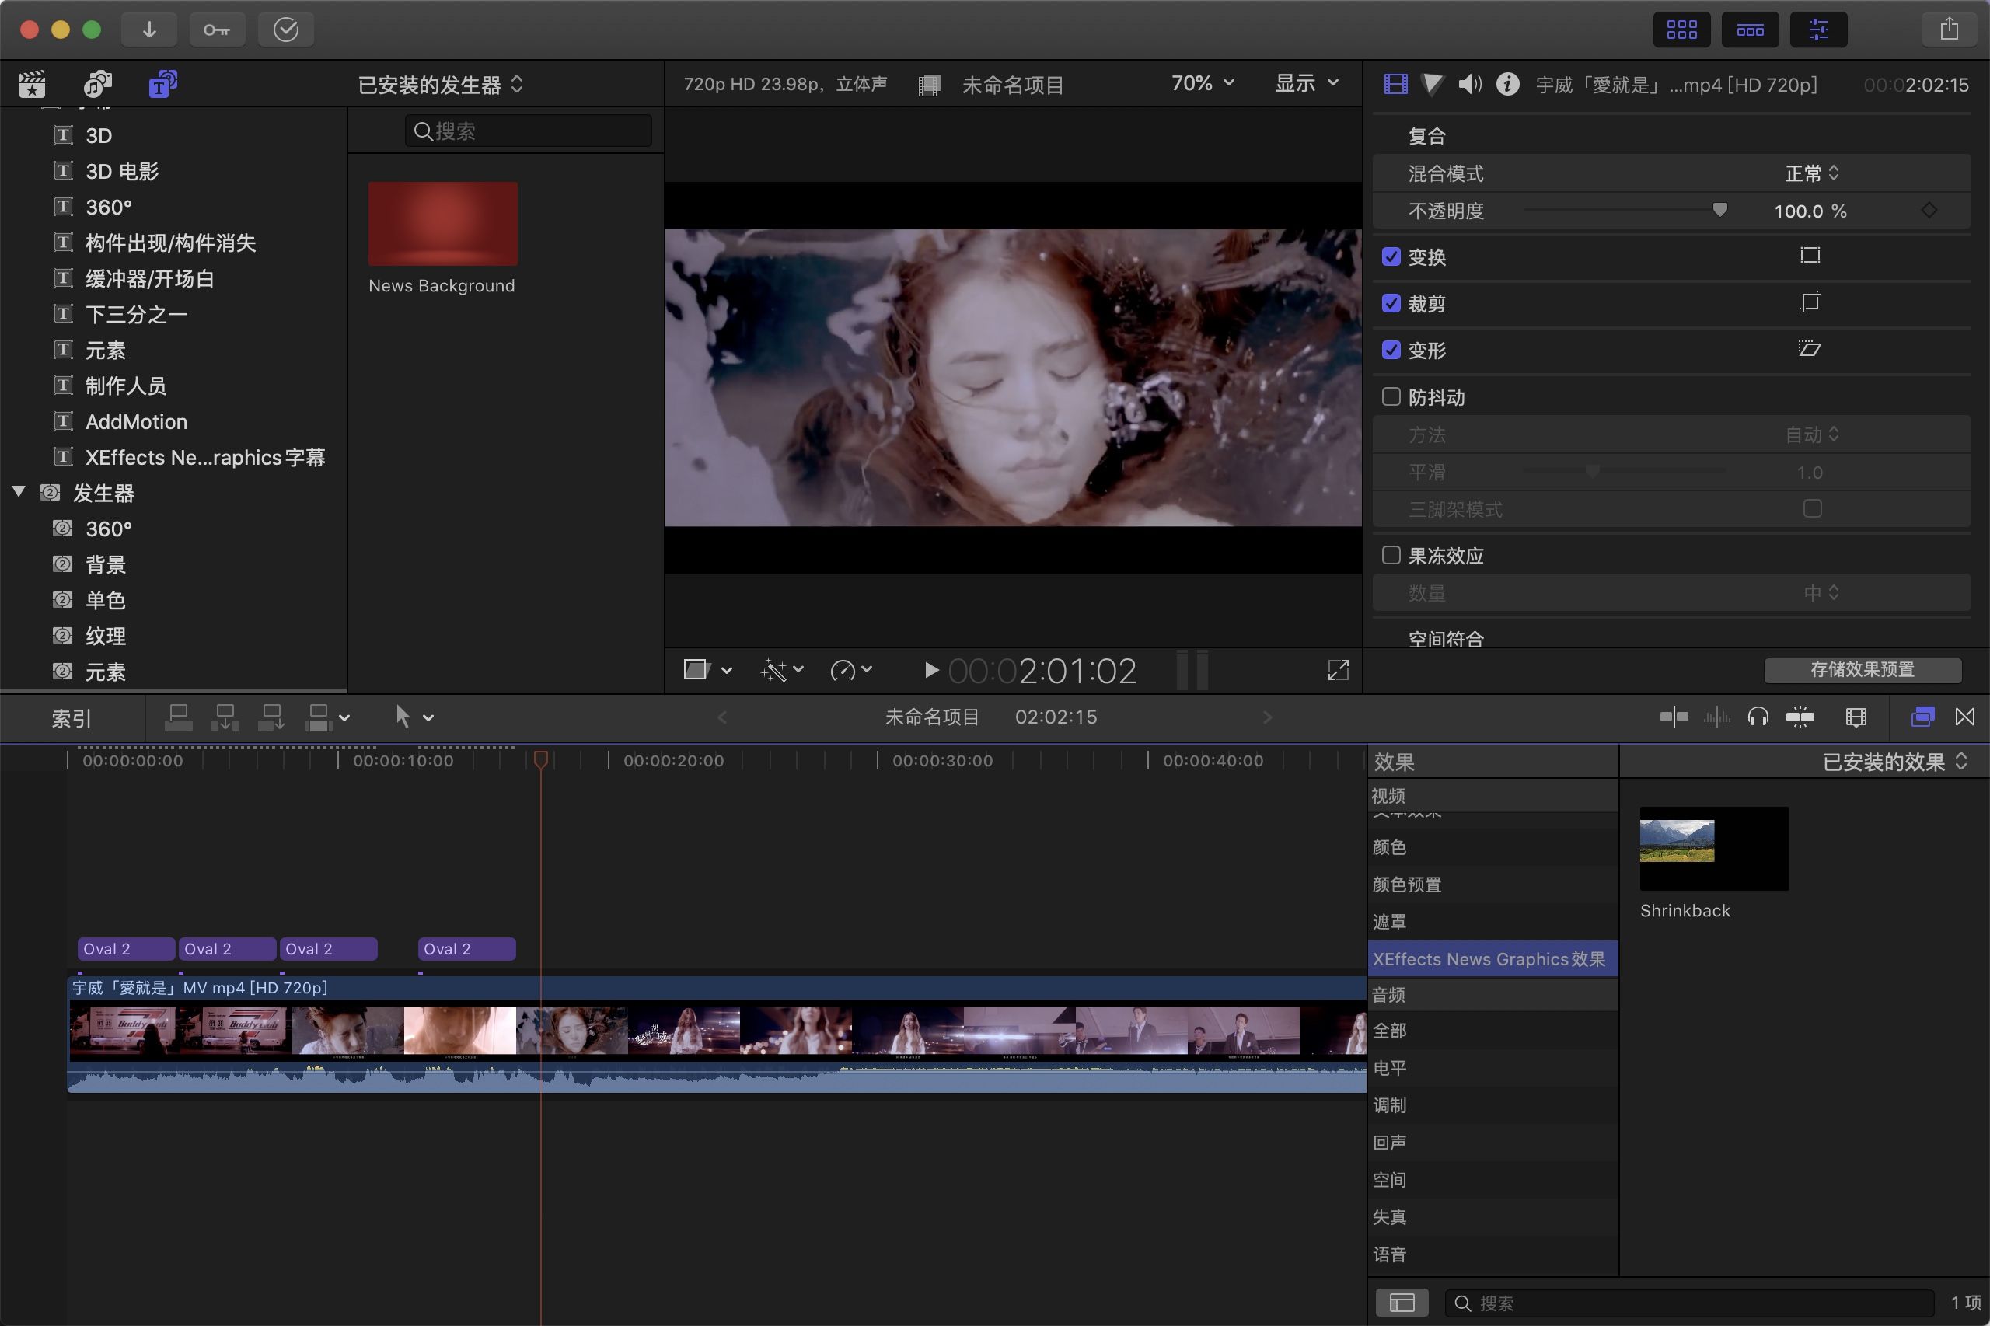Click the share export icon

click(1949, 30)
